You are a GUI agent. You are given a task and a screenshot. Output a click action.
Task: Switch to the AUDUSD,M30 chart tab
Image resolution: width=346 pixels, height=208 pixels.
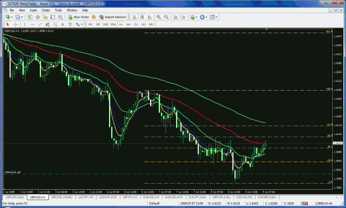point(174,197)
